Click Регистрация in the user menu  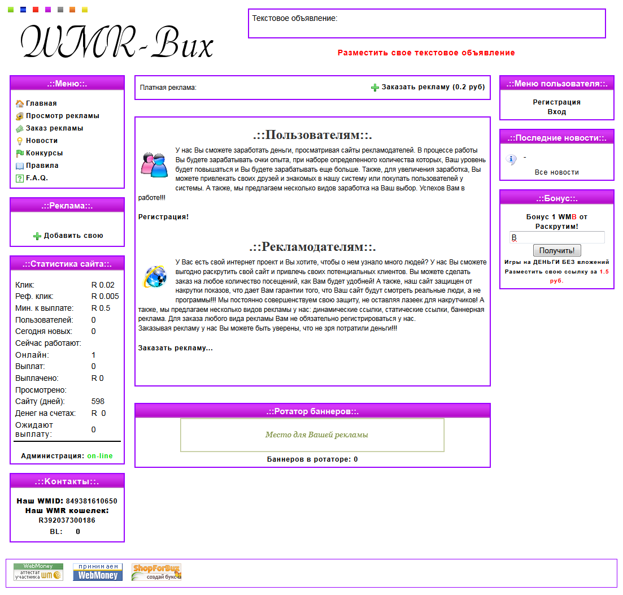[x=557, y=102]
